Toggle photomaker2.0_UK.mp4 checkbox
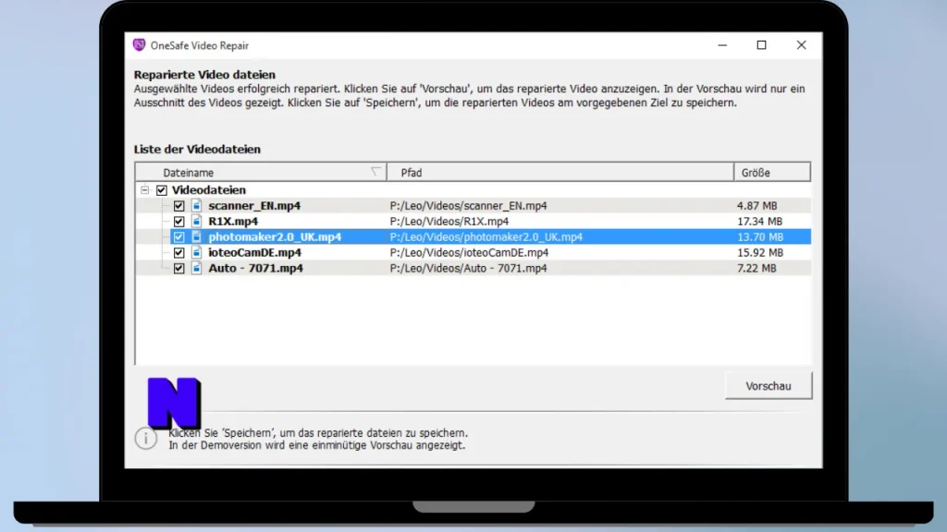 pos(178,237)
